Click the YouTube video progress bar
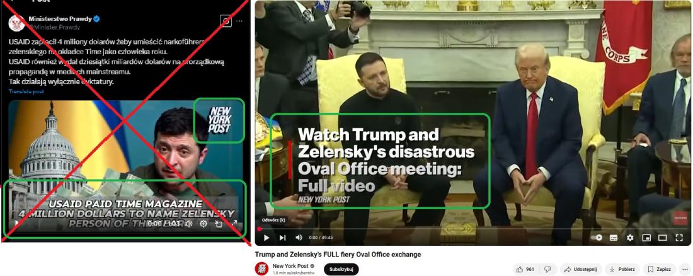The height and width of the screenshot is (276, 693). [x=473, y=229]
